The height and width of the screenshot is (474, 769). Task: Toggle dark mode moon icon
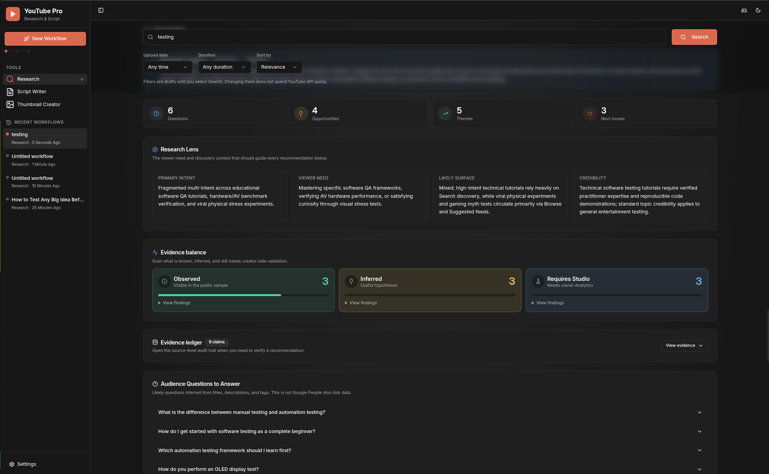[758, 11]
